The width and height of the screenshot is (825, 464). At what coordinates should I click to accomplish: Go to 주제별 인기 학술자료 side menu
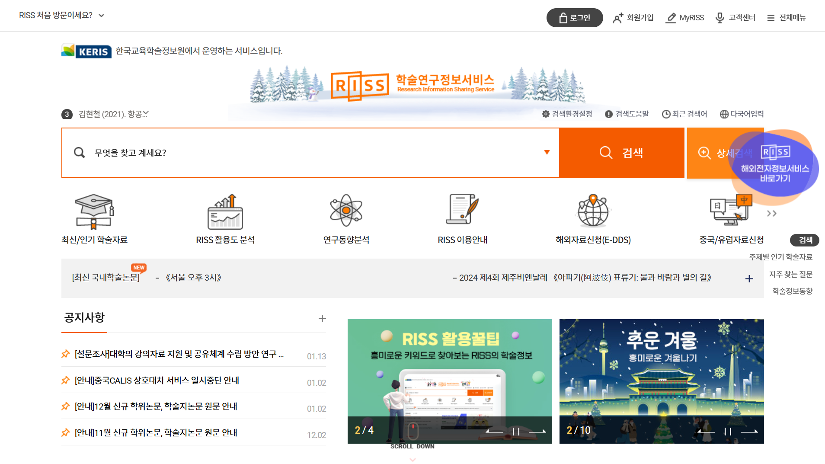(x=780, y=257)
